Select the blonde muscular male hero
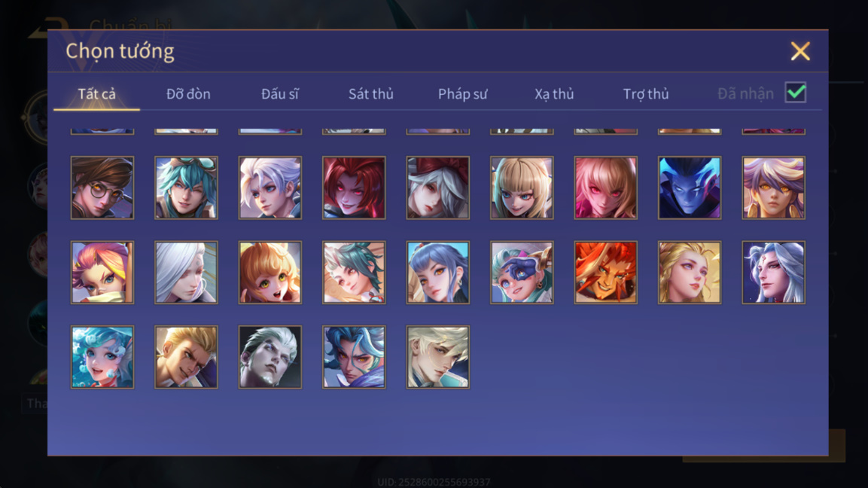 coord(186,357)
